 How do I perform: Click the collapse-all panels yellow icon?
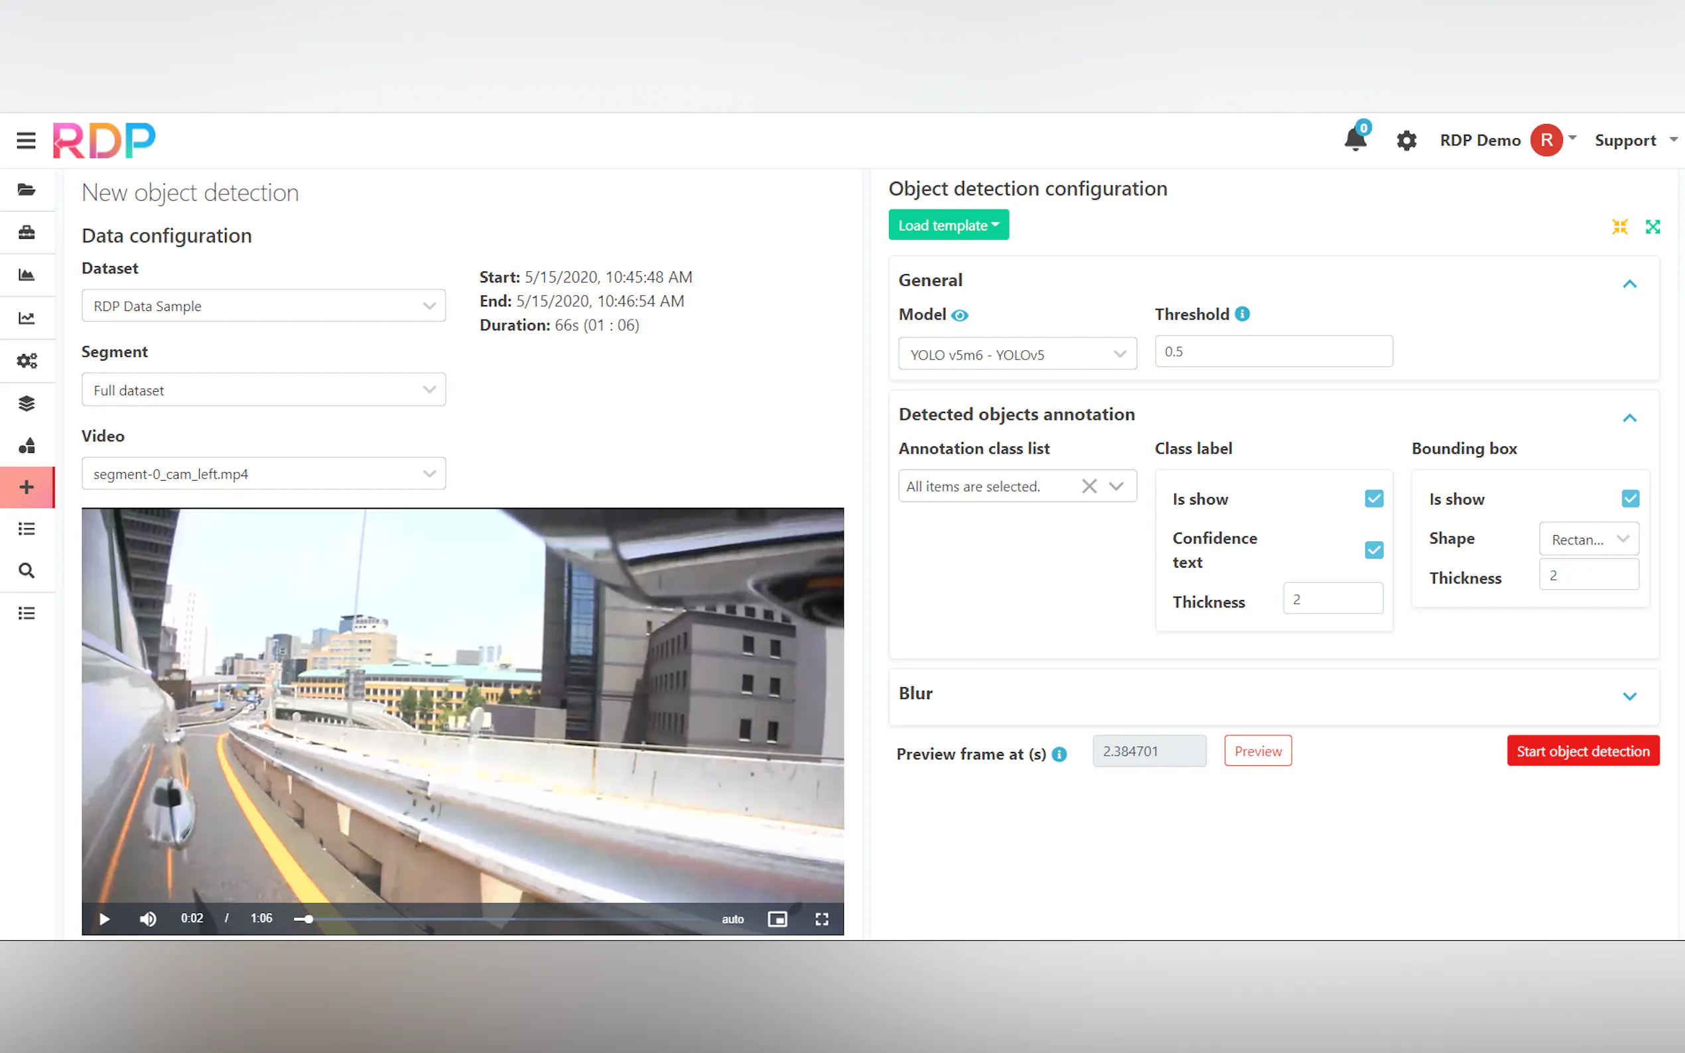pos(1619,226)
